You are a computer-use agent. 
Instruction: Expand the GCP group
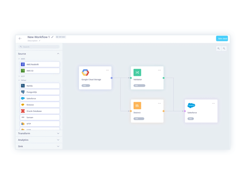[19, 76]
